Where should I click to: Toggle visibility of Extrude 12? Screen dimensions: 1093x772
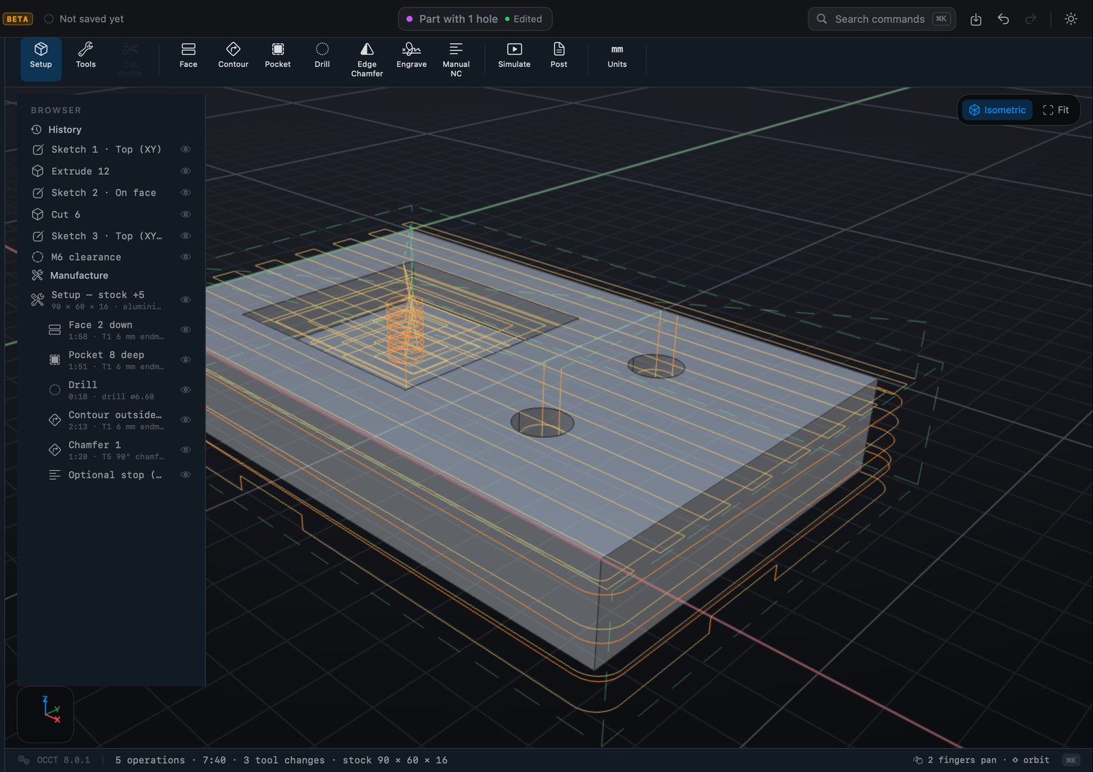tap(185, 171)
